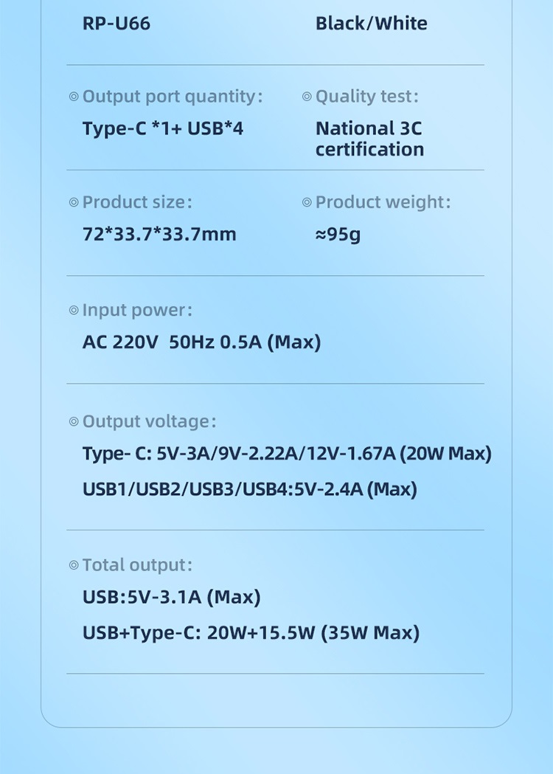This screenshot has width=553, height=774.
Task: Click the bullet icon beside Output voltage
Action: (74, 422)
